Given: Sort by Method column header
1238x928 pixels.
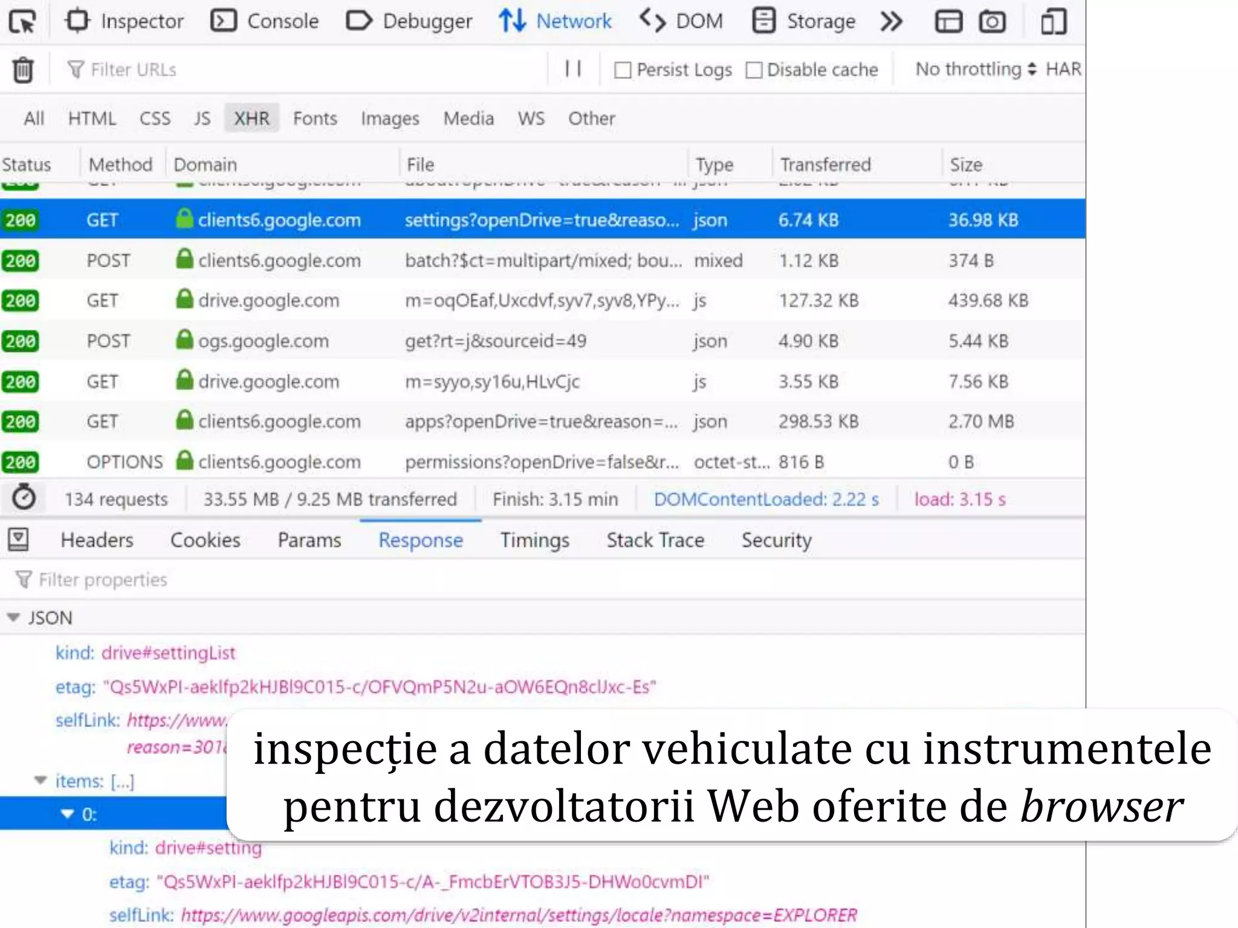Looking at the screenshot, I should (122, 164).
